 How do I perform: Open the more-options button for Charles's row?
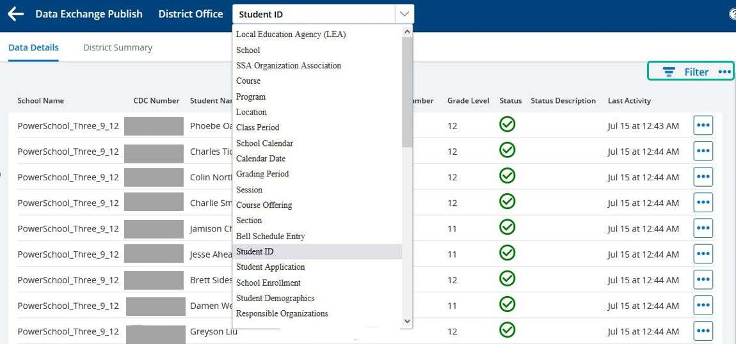click(703, 152)
